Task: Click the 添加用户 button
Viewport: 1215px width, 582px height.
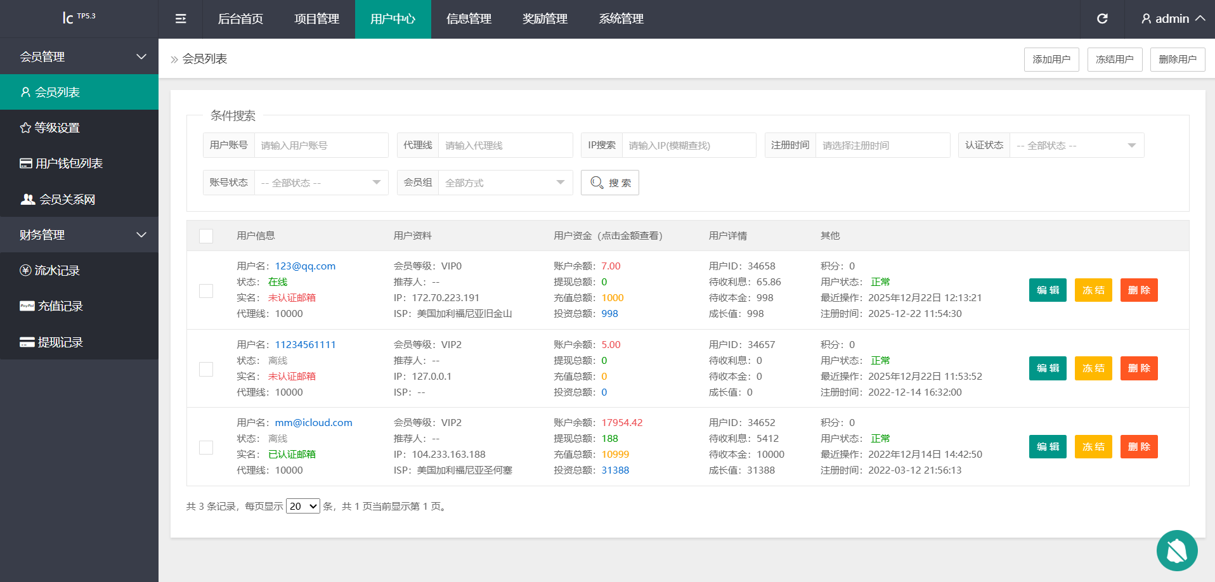Action: click(1051, 60)
